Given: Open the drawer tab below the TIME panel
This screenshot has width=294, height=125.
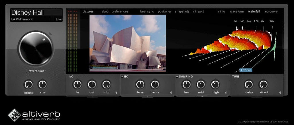Looking at the screenshot, I should [x=257, y=97].
